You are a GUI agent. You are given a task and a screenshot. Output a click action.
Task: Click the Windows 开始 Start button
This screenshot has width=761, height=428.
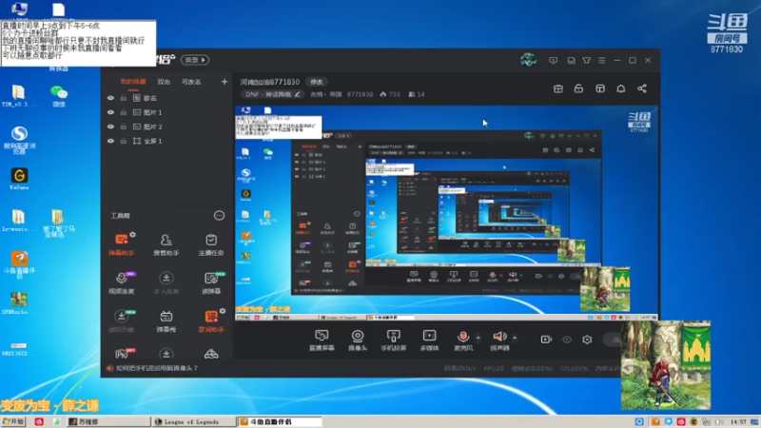(13, 421)
